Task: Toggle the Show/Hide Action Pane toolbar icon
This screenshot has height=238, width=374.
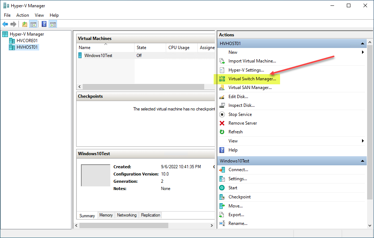Action: (x=53, y=24)
